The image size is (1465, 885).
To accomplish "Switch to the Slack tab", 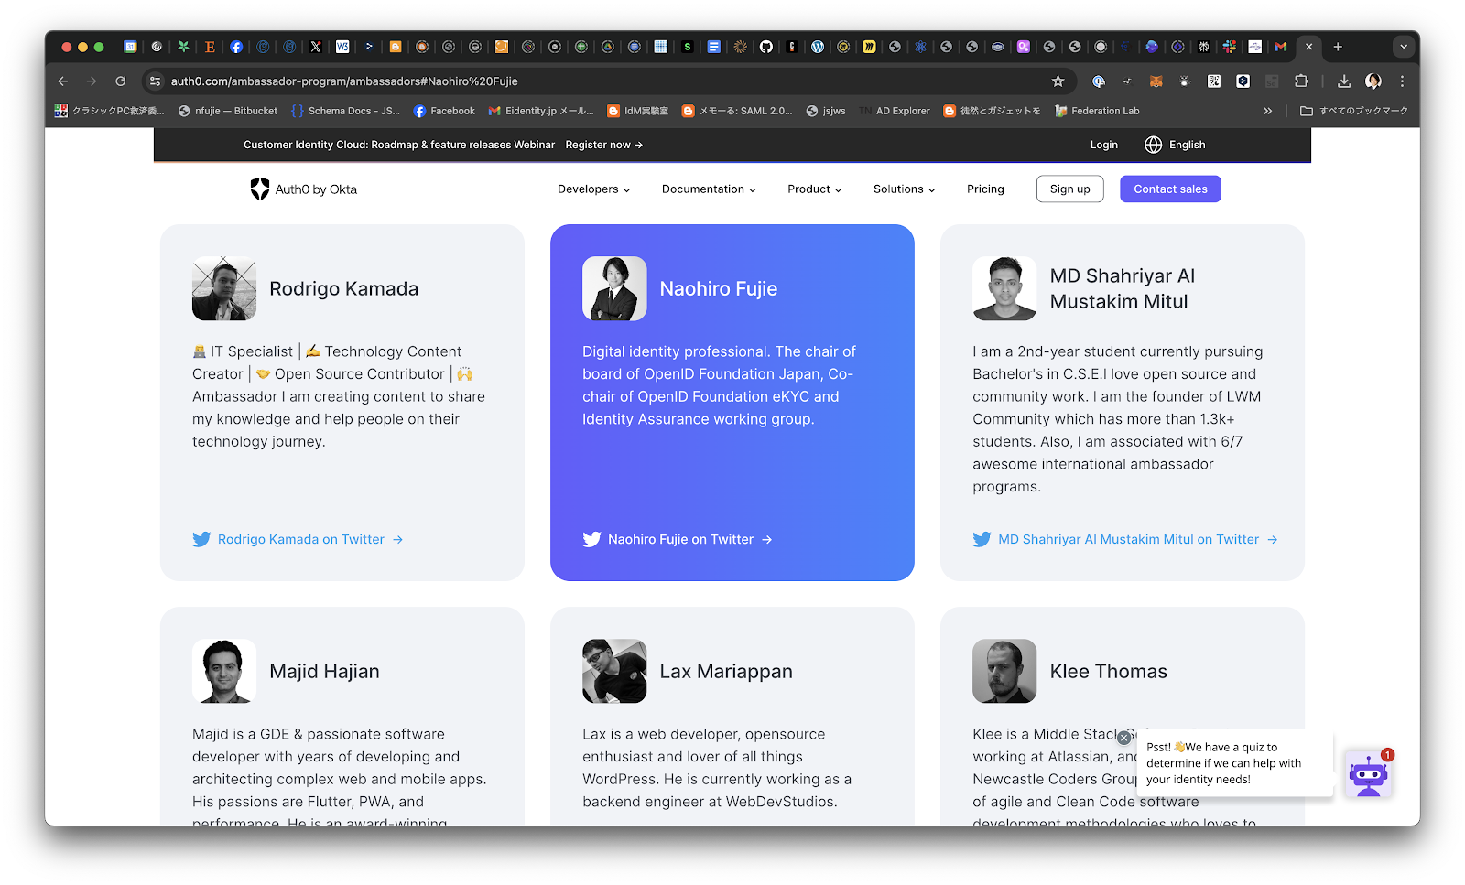I will [1229, 47].
